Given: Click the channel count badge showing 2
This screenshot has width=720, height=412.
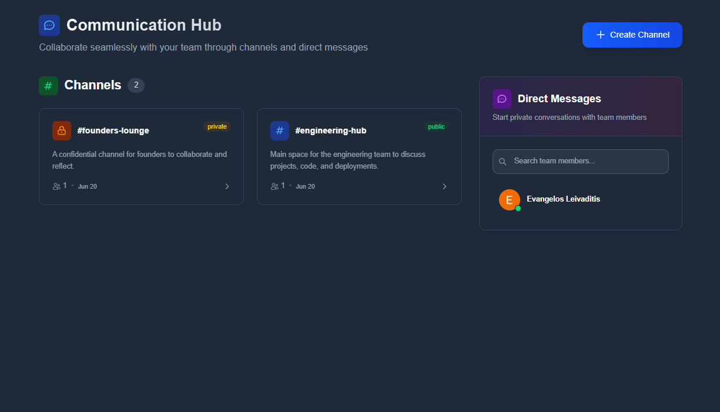Looking at the screenshot, I should [136, 85].
